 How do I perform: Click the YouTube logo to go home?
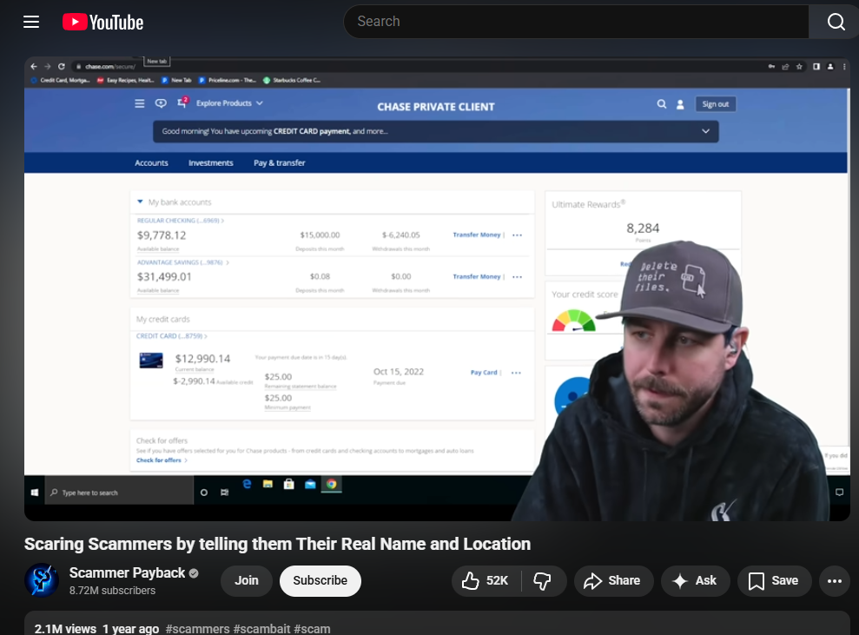click(x=102, y=22)
